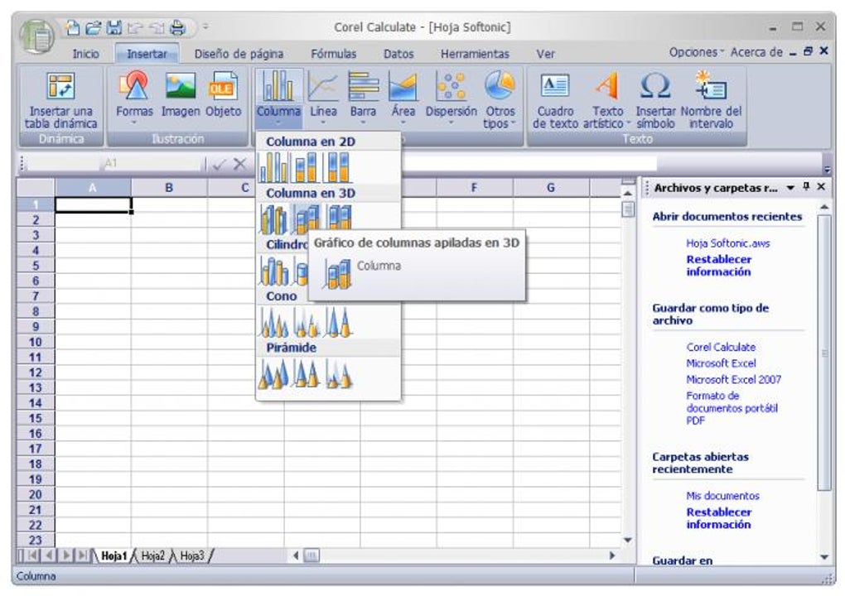Select row header 10
Screen dimensions: 845x596
coord(36,342)
